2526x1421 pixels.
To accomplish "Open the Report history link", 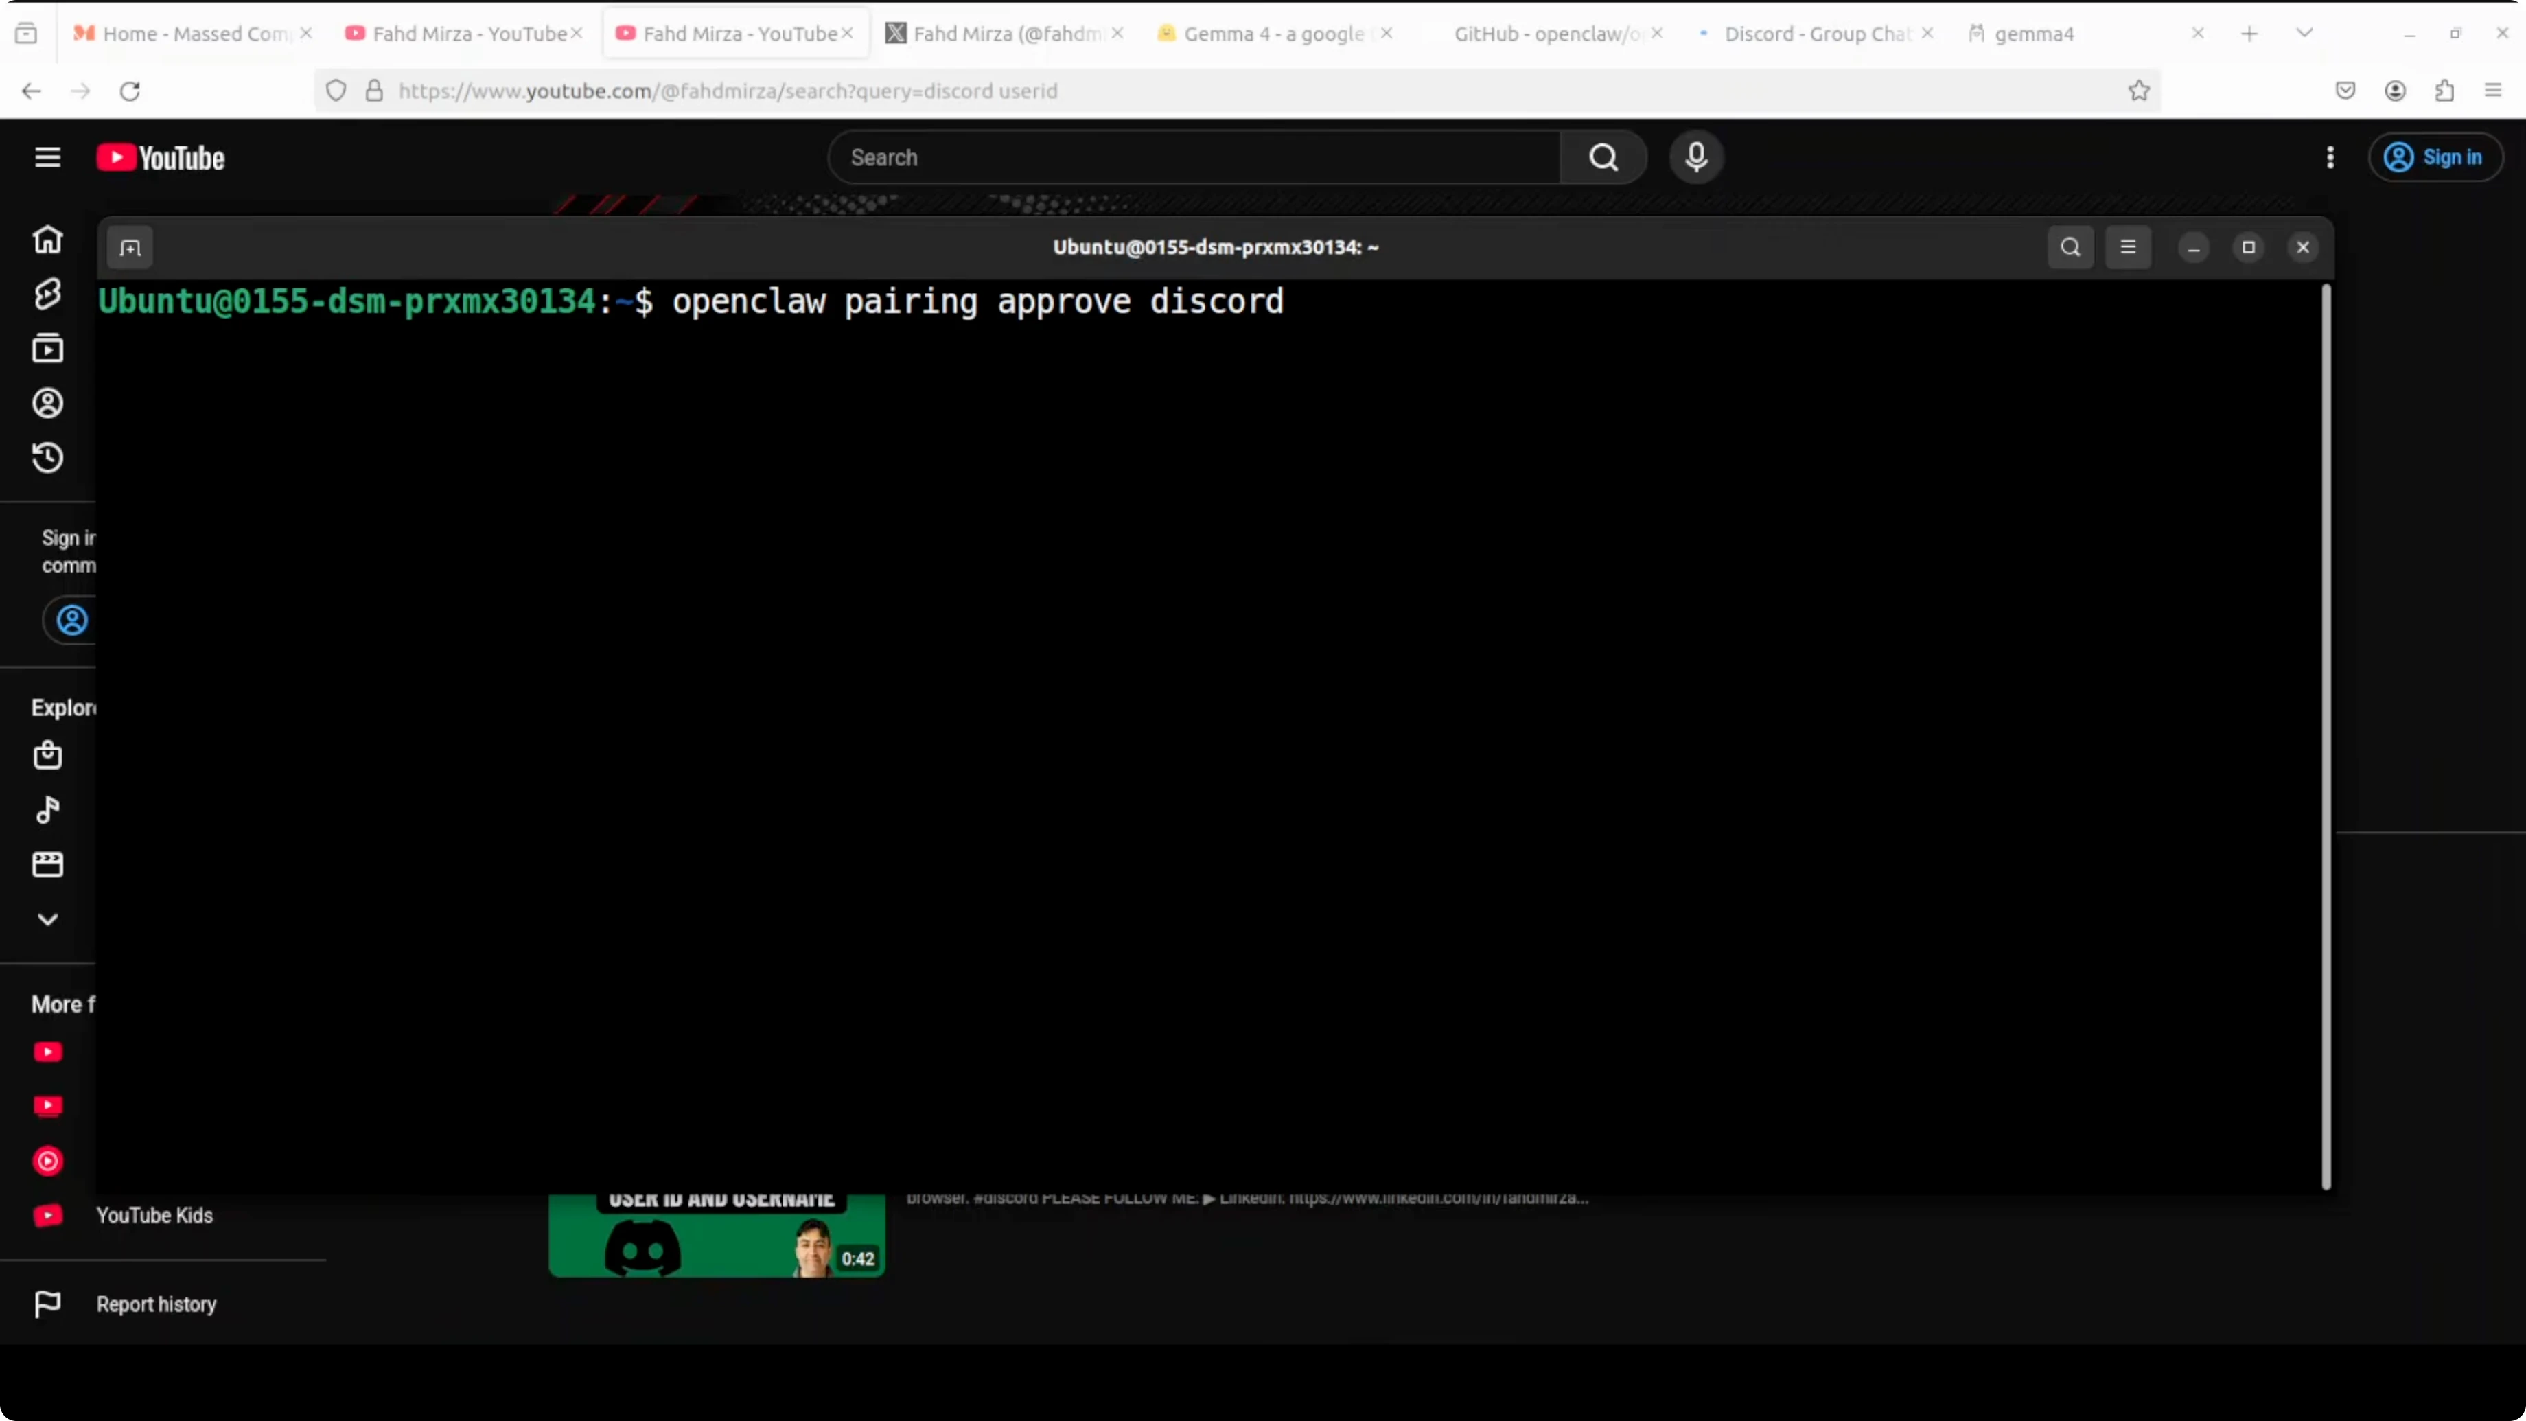I will pos(155,1304).
